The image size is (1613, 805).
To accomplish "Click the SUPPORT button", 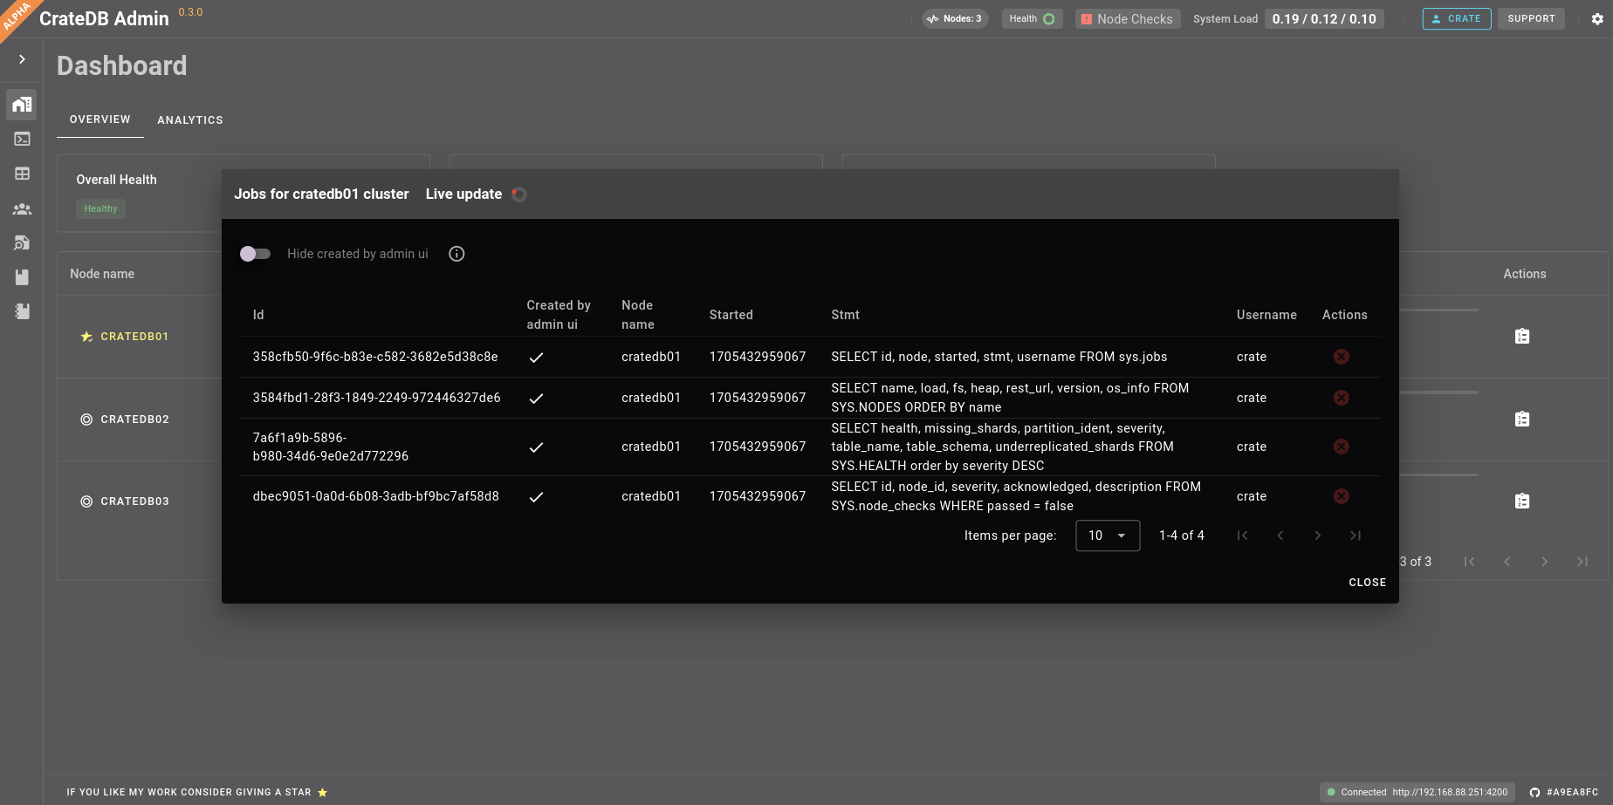I will 1532,18.
